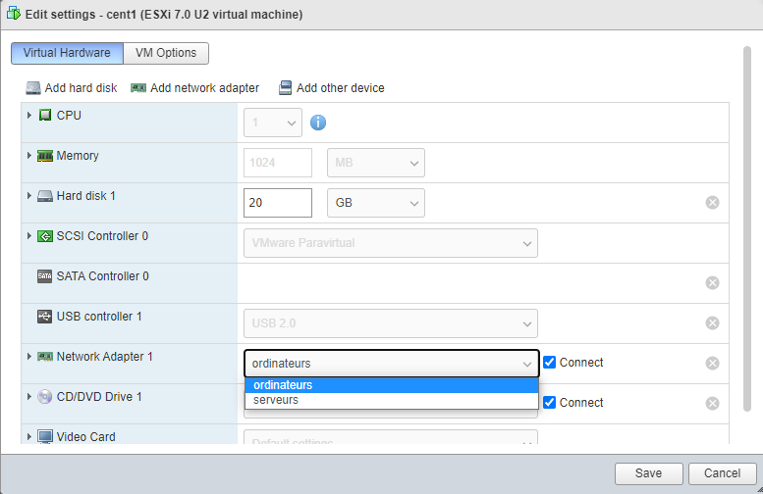
Task: Click the Video Card label
Action: click(86, 437)
